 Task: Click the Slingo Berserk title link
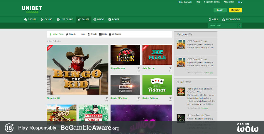118,68
